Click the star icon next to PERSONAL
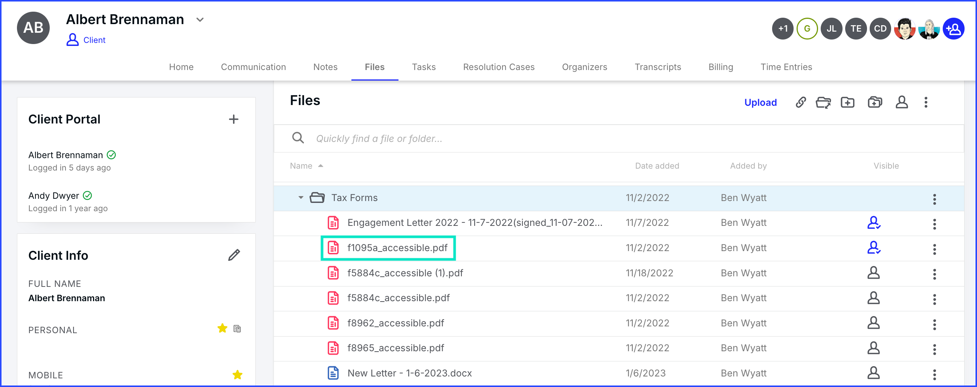Image resolution: width=977 pixels, height=387 pixels. [222, 328]
